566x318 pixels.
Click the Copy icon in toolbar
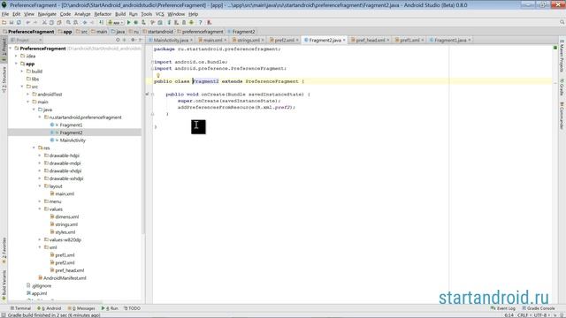pos(51,22)
